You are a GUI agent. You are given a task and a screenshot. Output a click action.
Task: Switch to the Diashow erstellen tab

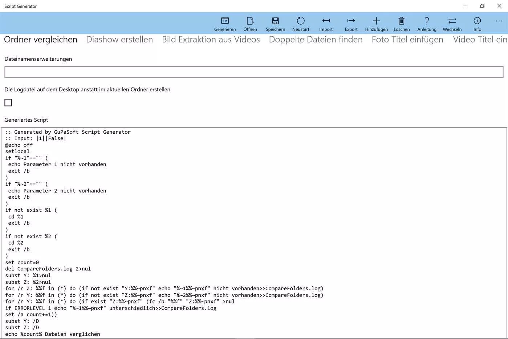tap(119, 40)
